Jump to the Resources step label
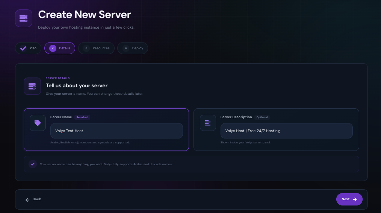Screen dimensions: 381x213 pyautogui.click(x=101, y=48)
